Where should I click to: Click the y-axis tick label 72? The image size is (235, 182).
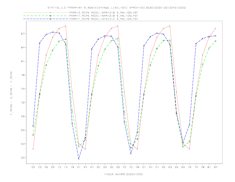[22, 103]
